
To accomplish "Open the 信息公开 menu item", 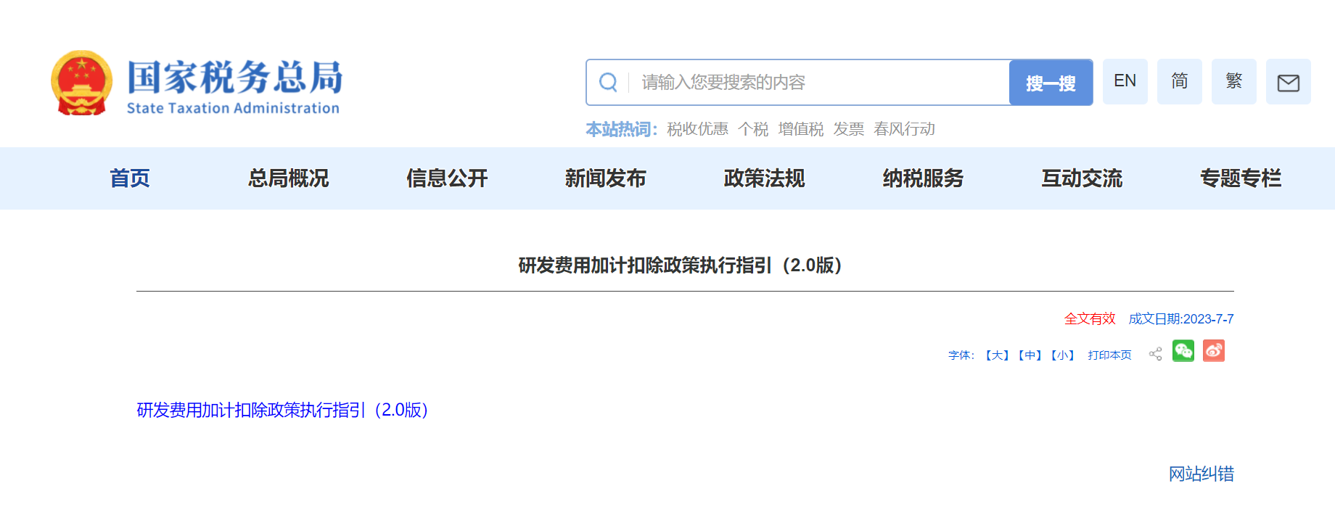I will coord(447,178).
